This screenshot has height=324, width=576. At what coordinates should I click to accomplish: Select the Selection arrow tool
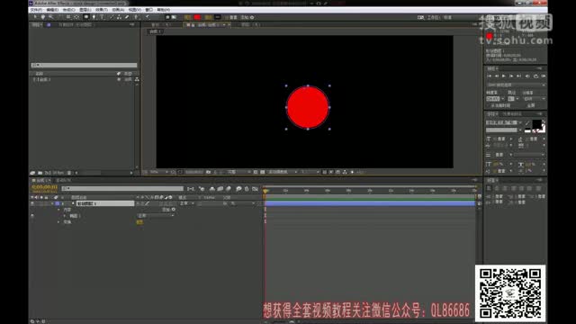(35, 17)
